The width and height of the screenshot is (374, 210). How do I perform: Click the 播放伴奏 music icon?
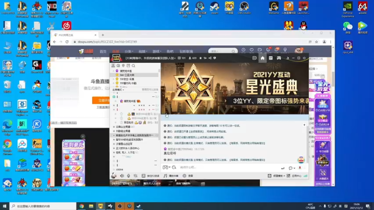click(x=165, y=176)
